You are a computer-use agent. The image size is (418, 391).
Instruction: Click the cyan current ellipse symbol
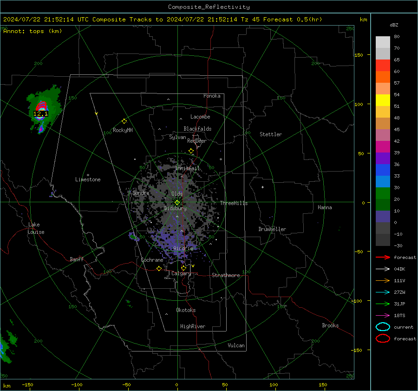tap(383, 327)
